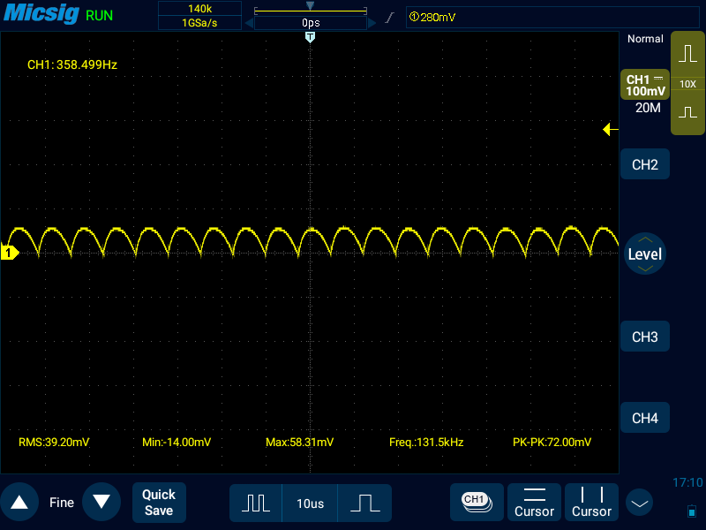Decrease CH1 vertical scale with the short pulse icon
This screenshot has height=530, width=706.
(x=687, y=113)
